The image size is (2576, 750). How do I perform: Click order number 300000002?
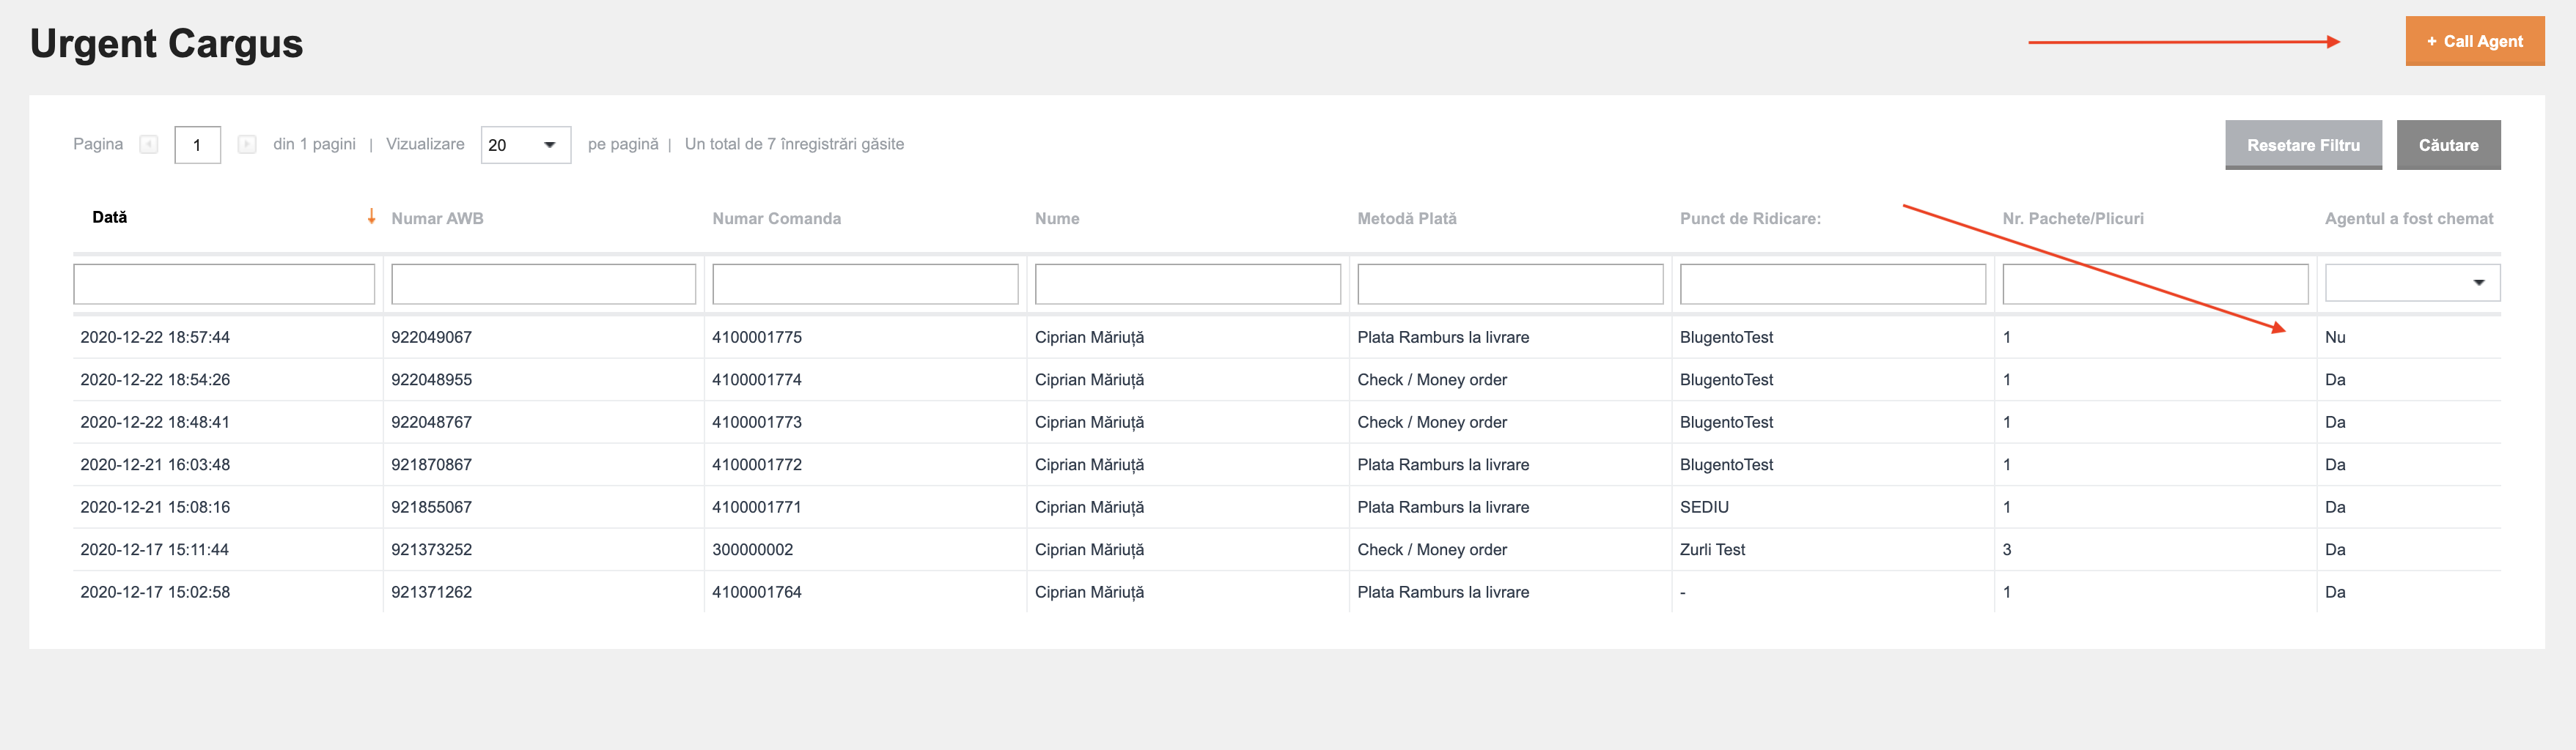point(752,549)
